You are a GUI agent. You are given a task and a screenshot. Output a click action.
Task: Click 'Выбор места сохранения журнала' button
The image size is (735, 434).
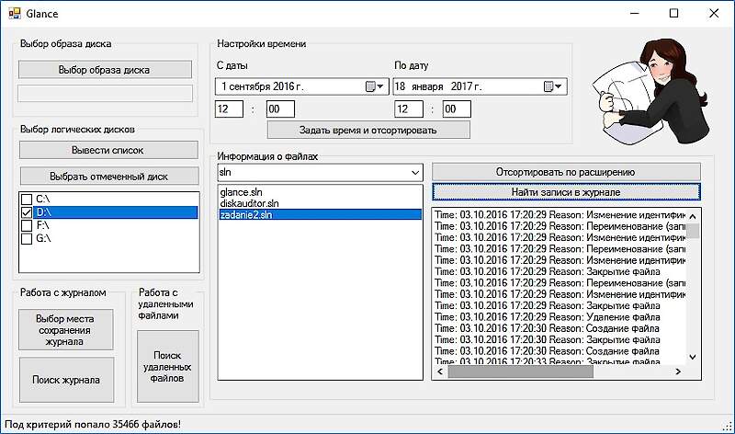[65, 329]
